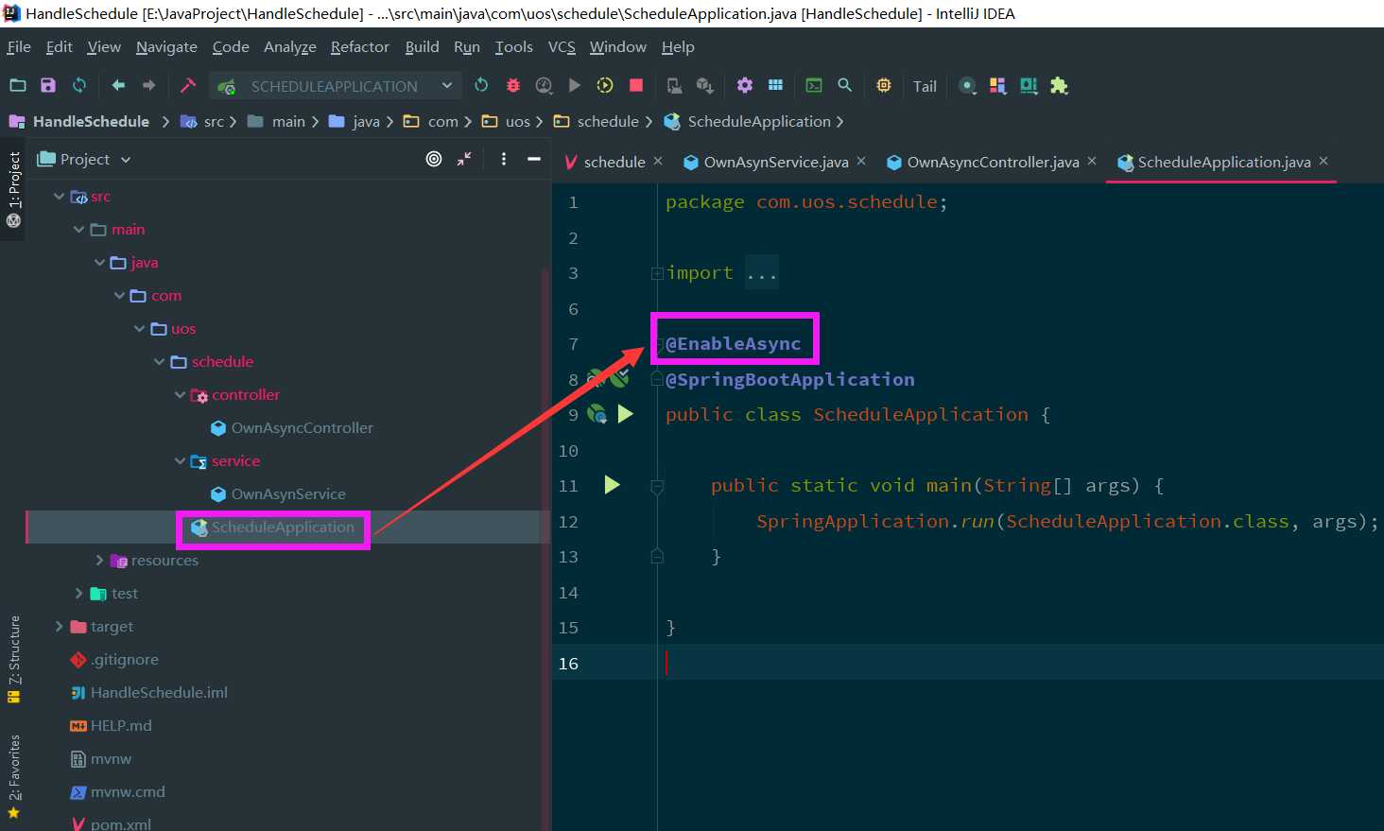1384x831 pixels.
Task: Expand folded import block on line 3
Action: pos(657,274)
